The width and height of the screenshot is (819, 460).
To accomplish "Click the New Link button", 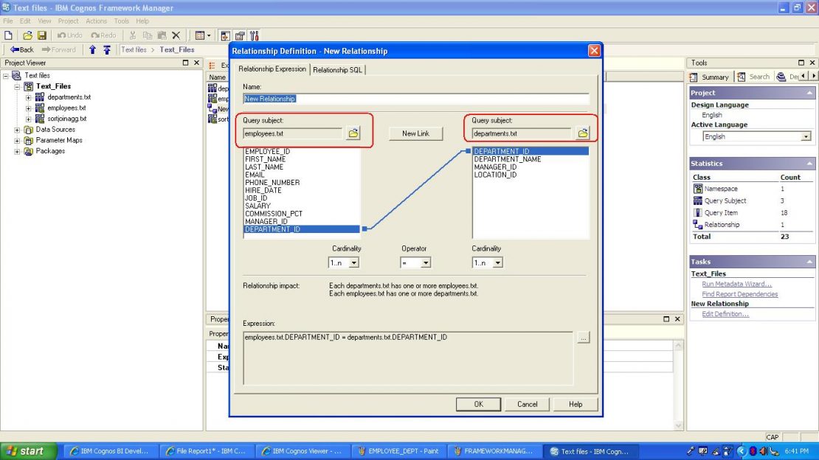I will click(x=415, y=133).
